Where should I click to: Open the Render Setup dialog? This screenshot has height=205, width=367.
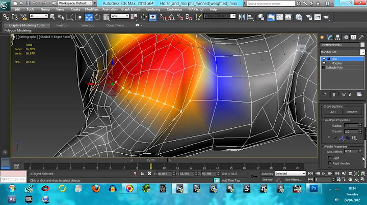[309, 17]
